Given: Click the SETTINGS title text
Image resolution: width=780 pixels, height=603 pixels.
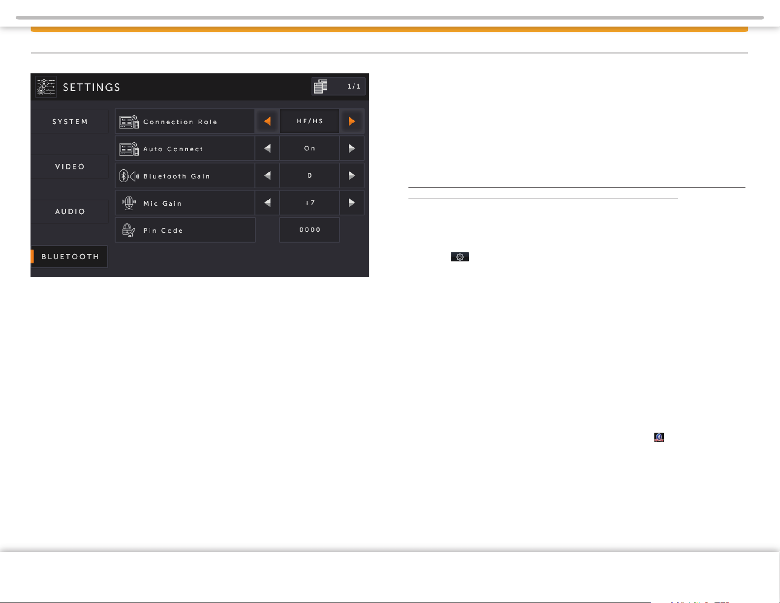Looking at the screenshot, I should (x=92, y=88).
